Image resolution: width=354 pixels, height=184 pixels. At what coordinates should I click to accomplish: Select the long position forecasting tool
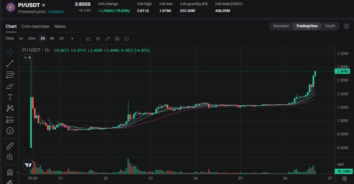coord(10,119)
